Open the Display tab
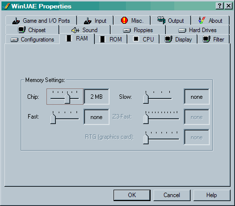This screenshot has height=206, width=235. [178, 40]
